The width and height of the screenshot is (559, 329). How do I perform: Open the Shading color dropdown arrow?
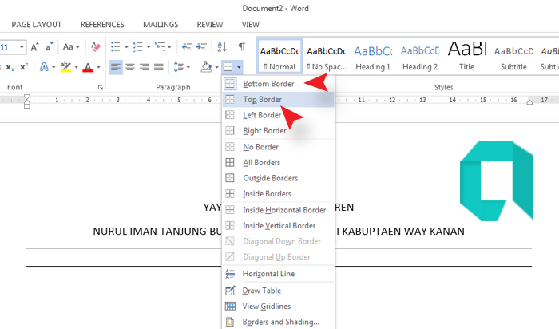216,67
